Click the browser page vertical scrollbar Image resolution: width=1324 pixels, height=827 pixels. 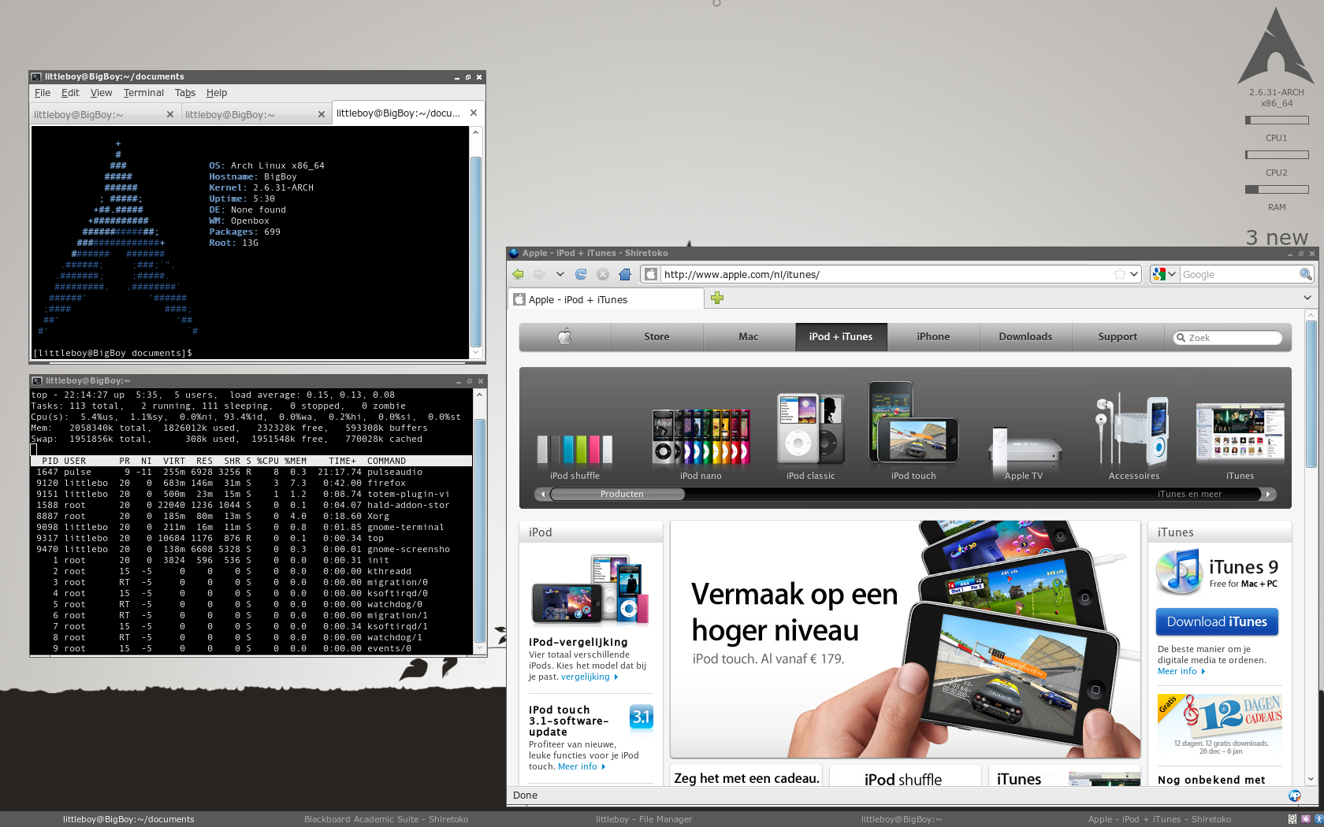[x=1311, y=547]
